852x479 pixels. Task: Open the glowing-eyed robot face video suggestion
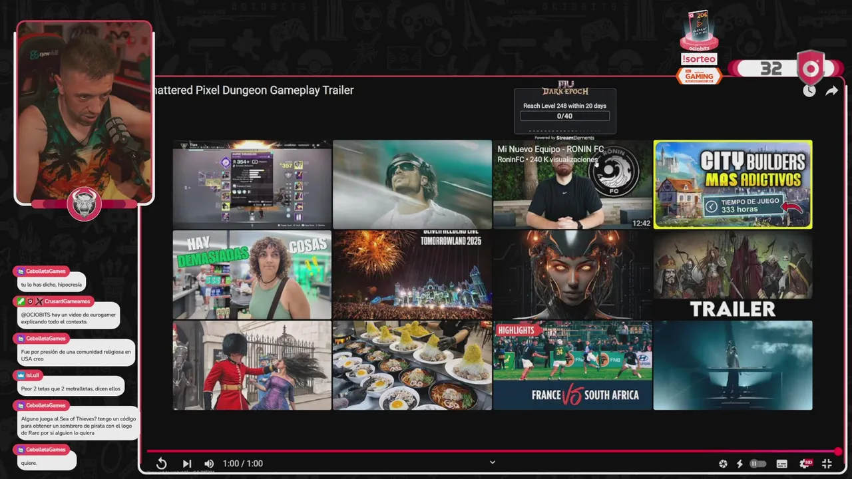[x=572, y=275]
